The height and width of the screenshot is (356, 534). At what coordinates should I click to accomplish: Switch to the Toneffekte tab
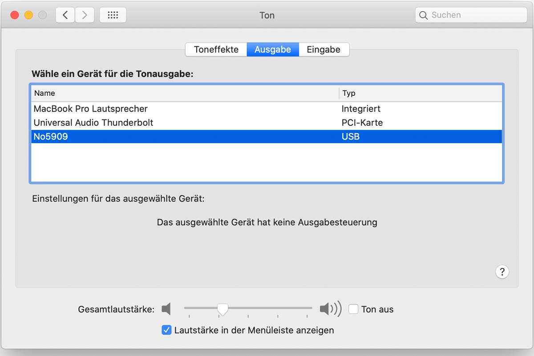click(x=216, y=50)
